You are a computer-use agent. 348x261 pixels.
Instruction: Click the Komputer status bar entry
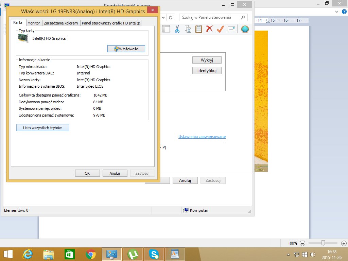[x=196, y=210]
